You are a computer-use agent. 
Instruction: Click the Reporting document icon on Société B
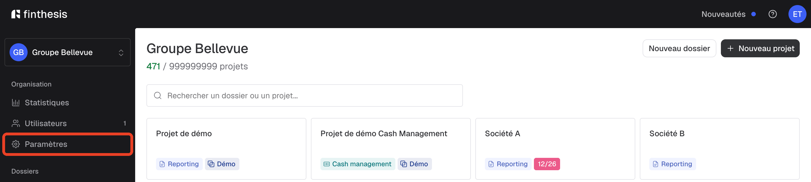click(x=655, y=164)
